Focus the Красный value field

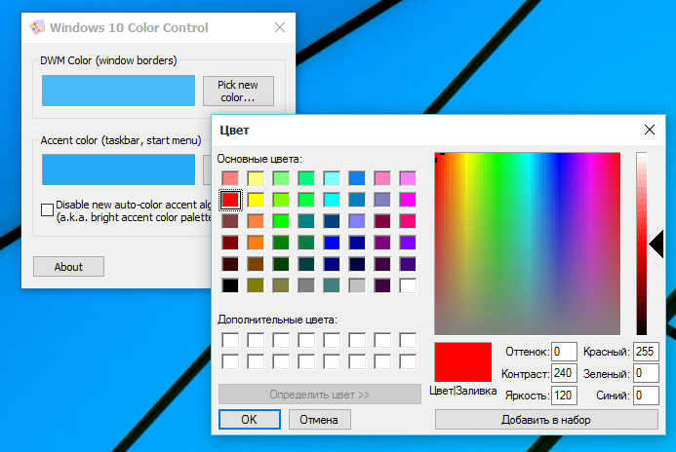tap(646, 352)
